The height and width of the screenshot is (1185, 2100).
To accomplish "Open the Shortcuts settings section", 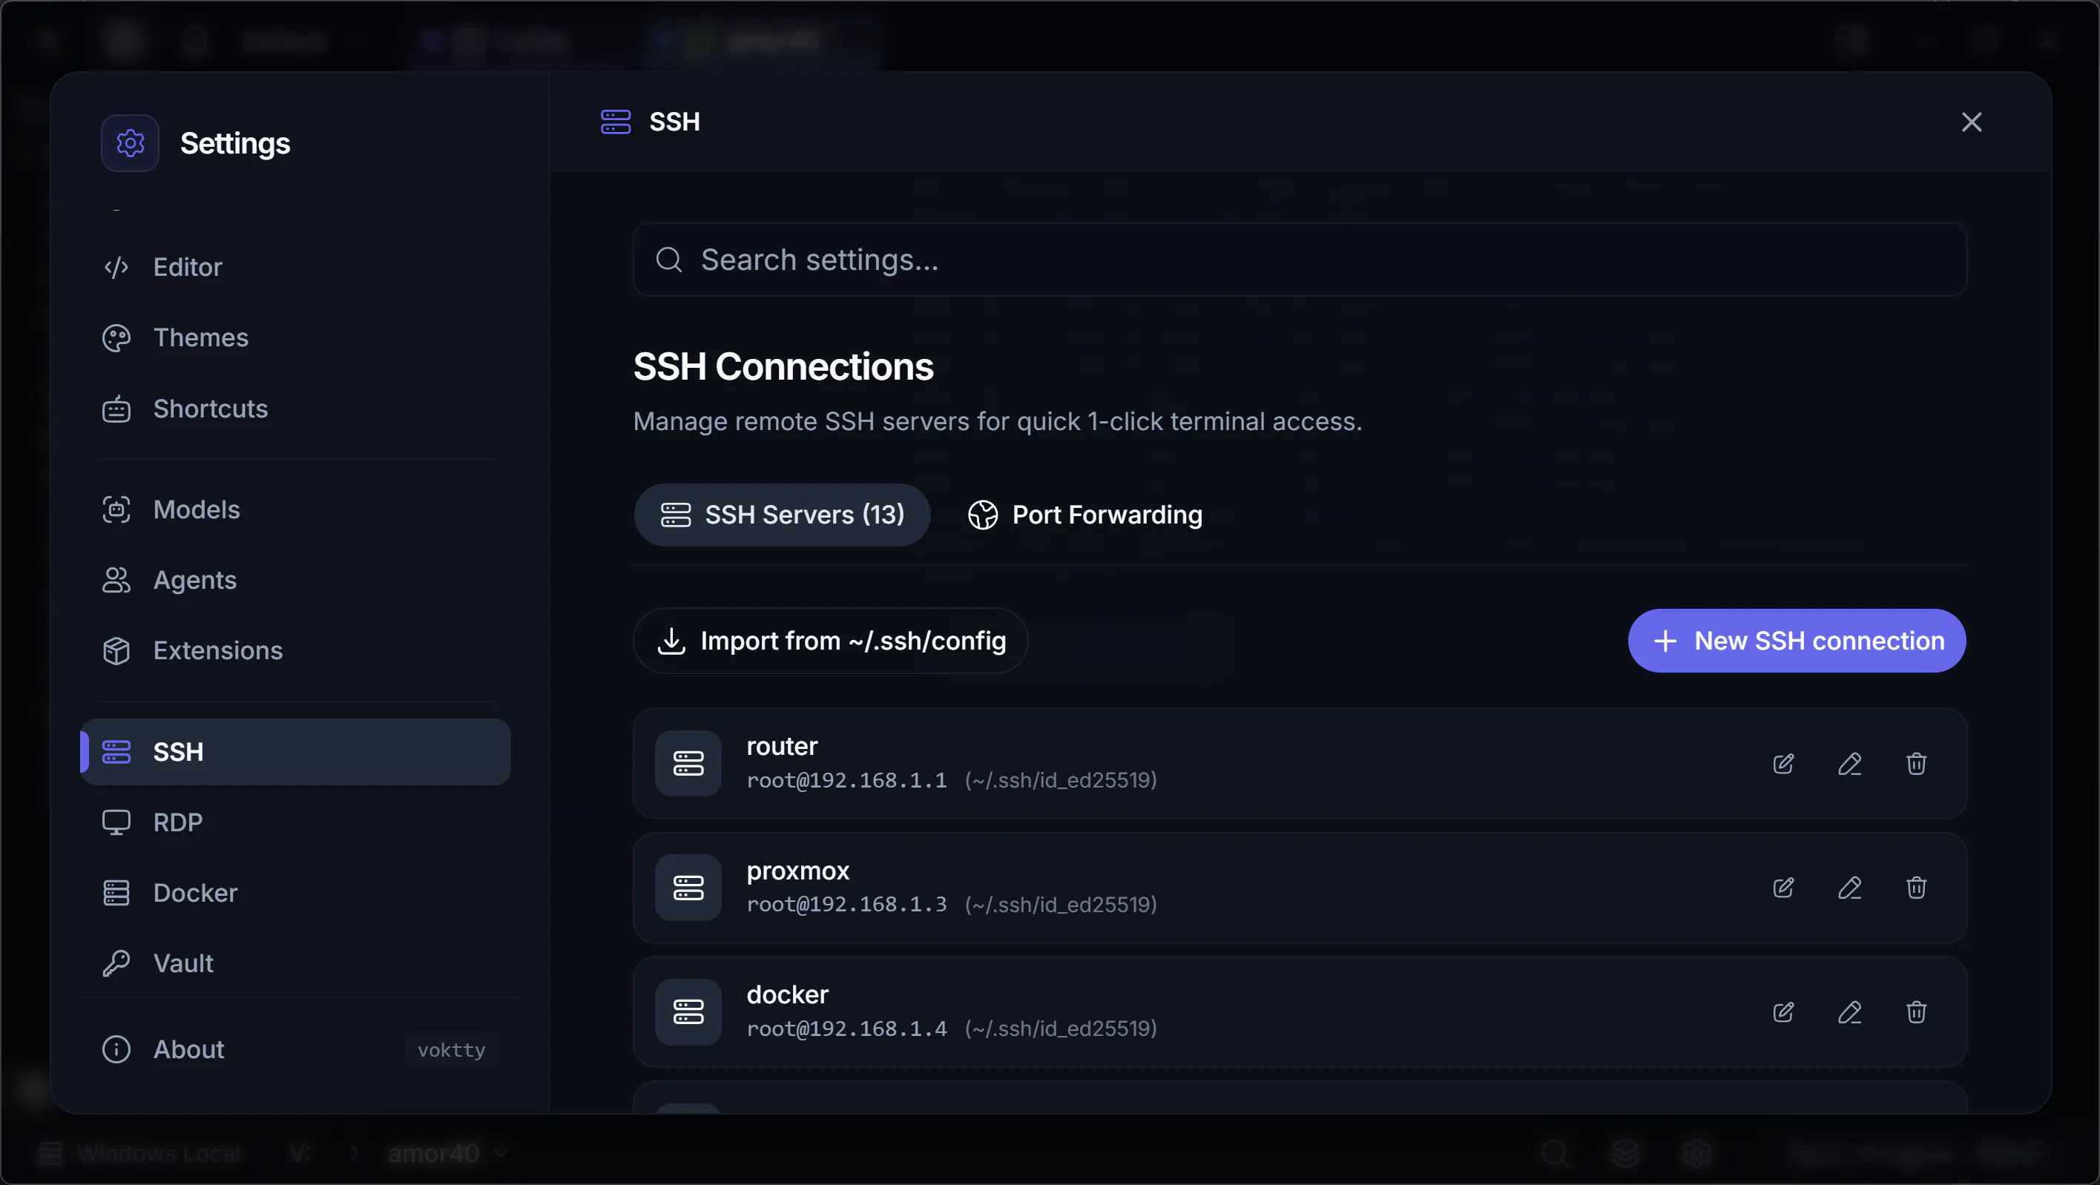I will coord(295,409).
